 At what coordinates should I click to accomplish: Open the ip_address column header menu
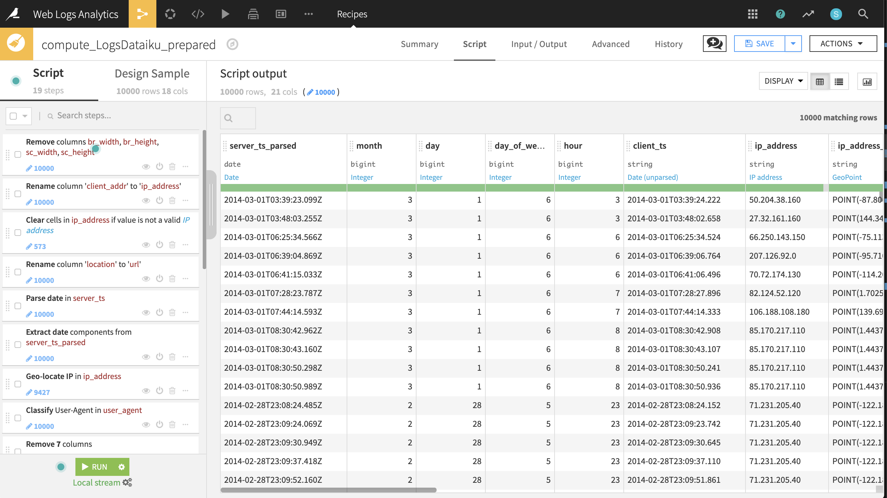776,146
